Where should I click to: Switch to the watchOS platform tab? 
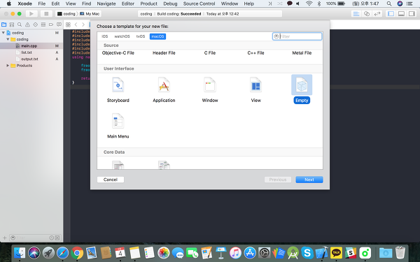tap(122, 36)
